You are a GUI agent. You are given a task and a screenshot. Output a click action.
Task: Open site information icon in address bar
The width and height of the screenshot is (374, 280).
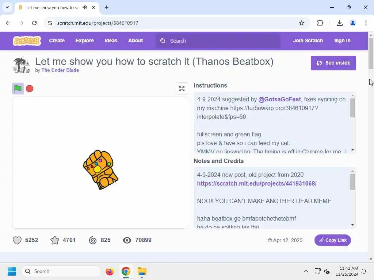(50, 23)
